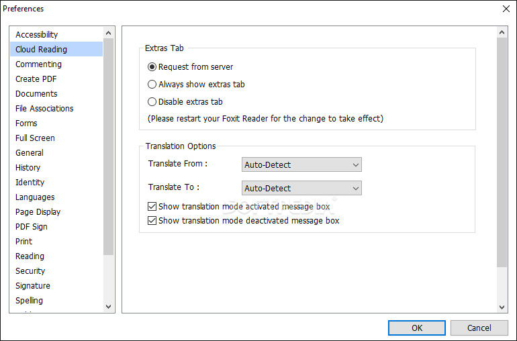Select Spelling category
This screenshot has width=517, height=341.
click(56, 301)
